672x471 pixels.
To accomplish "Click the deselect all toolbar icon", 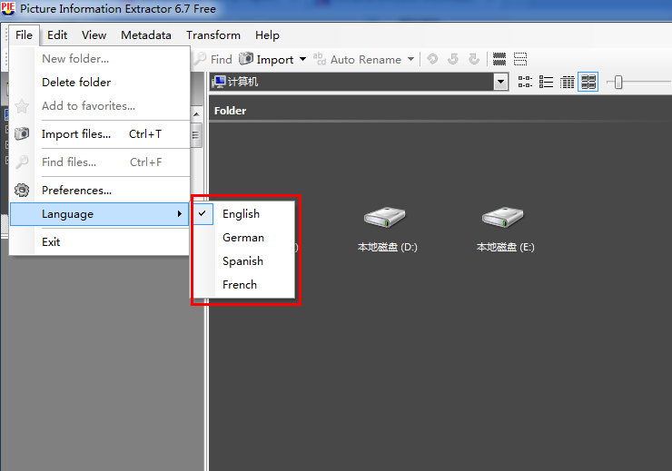I will [520, 59].
